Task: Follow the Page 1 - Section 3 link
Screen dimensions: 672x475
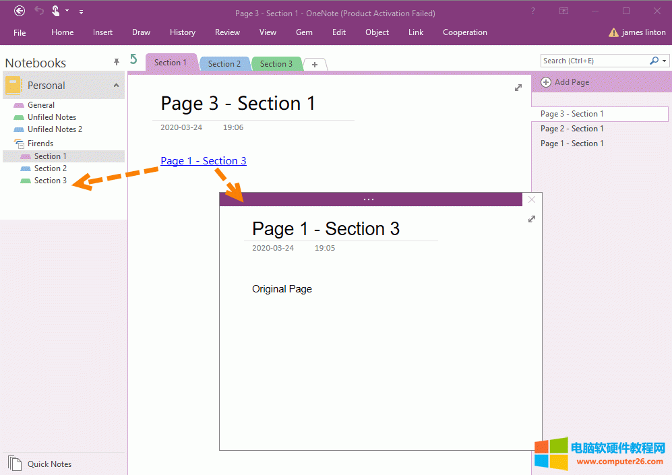Action: coord(203,161)
